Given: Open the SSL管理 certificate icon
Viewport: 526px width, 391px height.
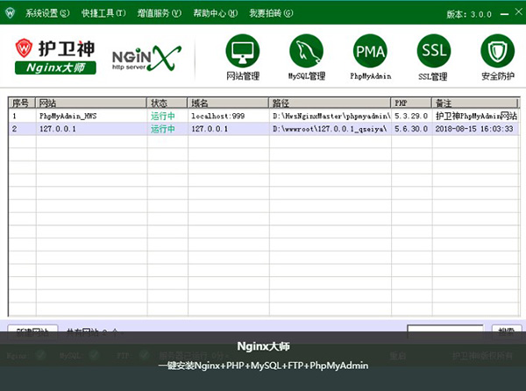Looking at the screenshot, I should click(433, 52).
